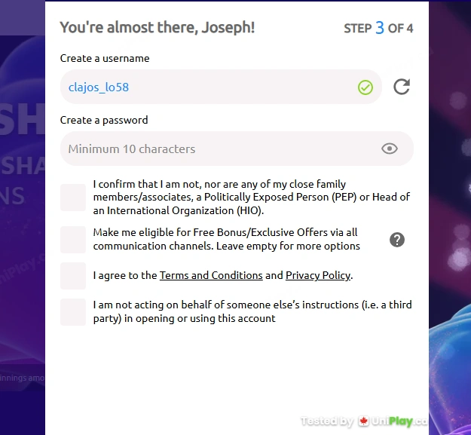The width and height of the screenshot is (471, 435).
Task: Enable Free Bonus/Exclusive Offers checkbox
Action: coord(73,240)
